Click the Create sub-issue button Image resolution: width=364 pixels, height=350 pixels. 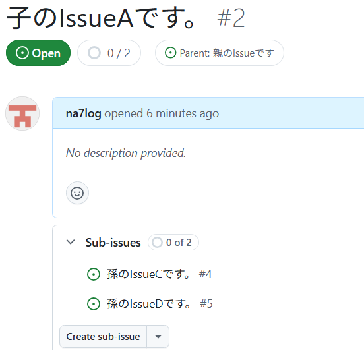click(x=103, y=337)
